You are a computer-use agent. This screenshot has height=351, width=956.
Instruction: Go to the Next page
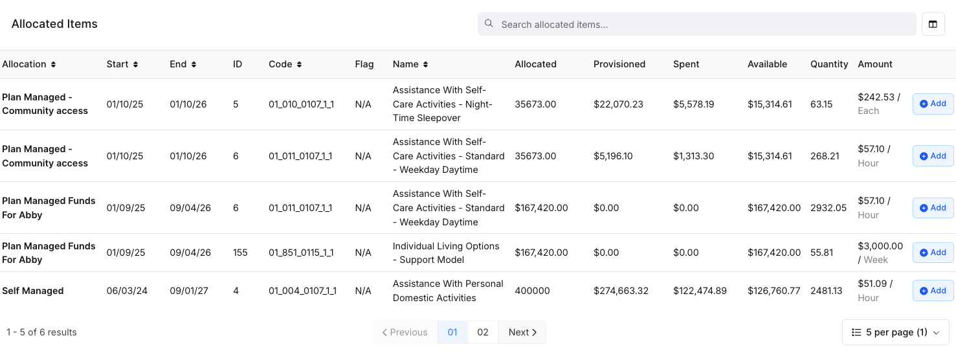coord(522,332)
